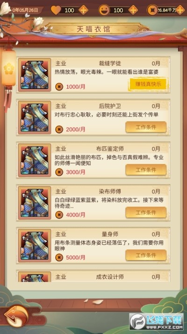Open 工作条件 for 染布师傅
The image size is (187, 334).
[x=146, y=212]
